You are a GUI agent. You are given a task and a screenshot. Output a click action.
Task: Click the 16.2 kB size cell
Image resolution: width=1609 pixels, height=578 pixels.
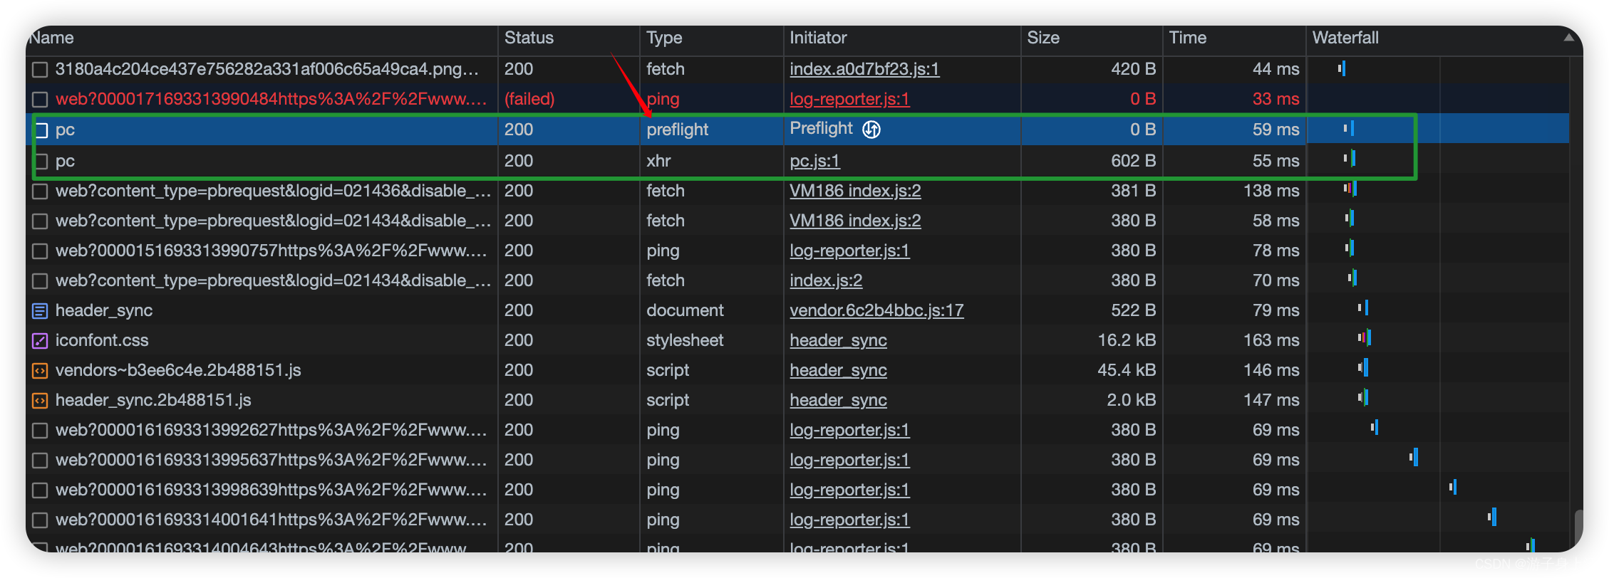(x=1127, y=340)
